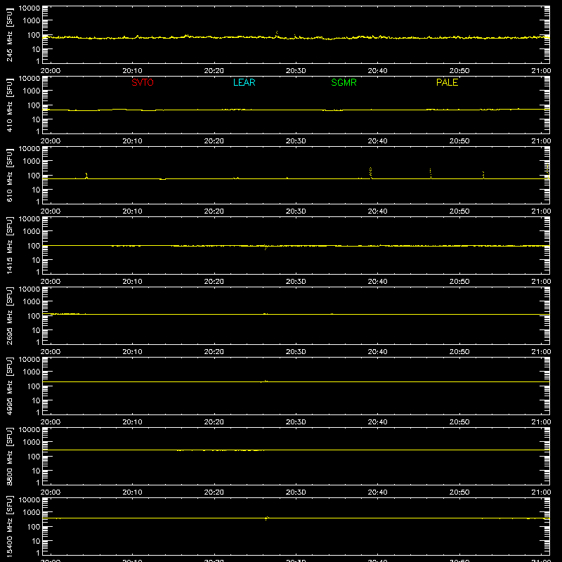The image size is (562, 562).
Task: Select the "410 MHz [SFU]" axis title
Action: click(x=10, y=105)
